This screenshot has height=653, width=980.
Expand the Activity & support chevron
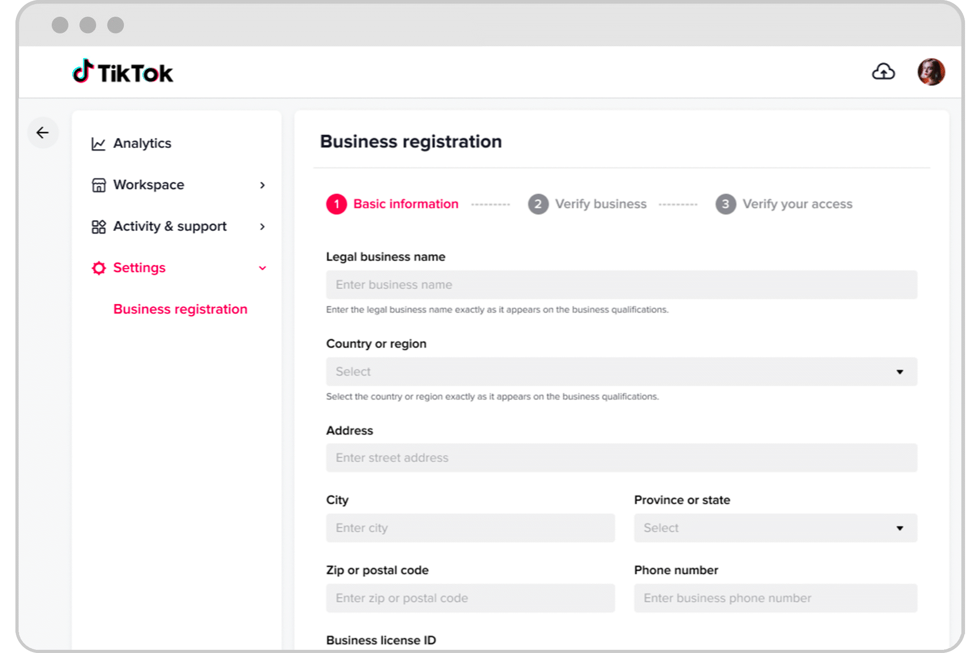click(262, 226)
